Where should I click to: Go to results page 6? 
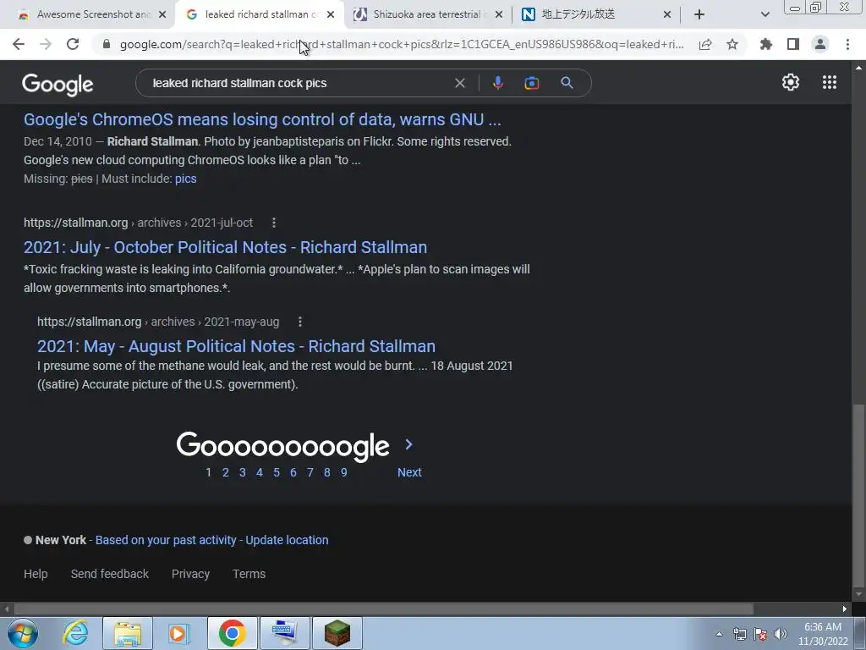pos(293,472)
